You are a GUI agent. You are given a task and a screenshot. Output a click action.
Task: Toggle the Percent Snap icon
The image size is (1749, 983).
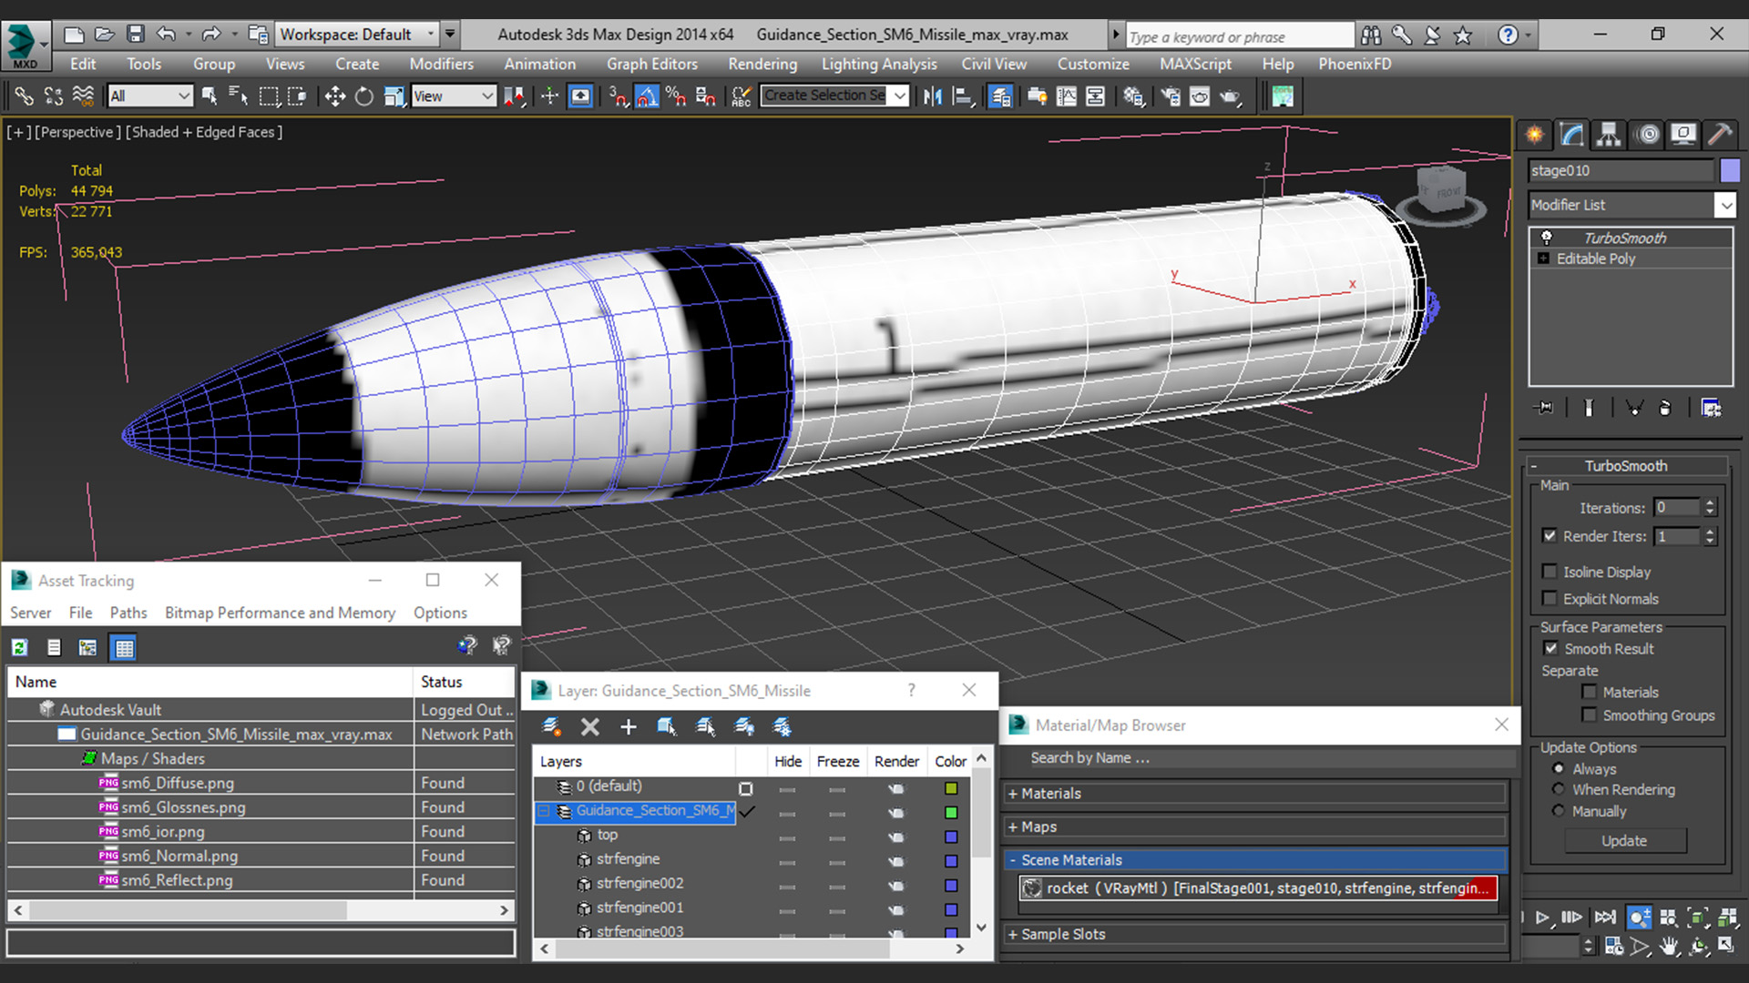[676, 96]
